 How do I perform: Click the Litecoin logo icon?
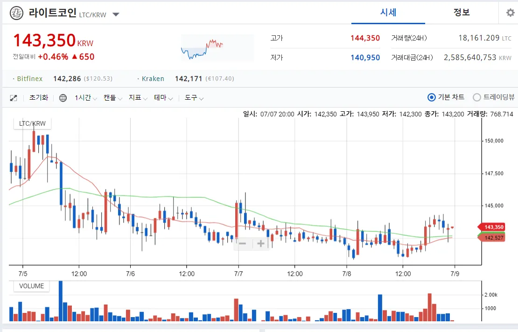click(17, 14)
